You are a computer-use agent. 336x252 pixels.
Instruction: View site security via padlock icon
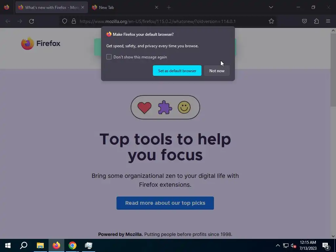[x=74, y=21]
